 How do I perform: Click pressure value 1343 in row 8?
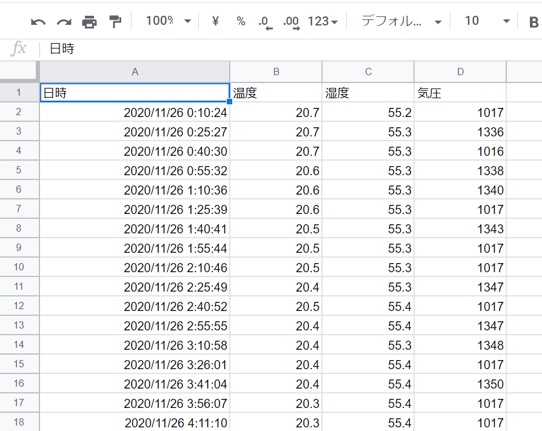click(x=460, y=229)
